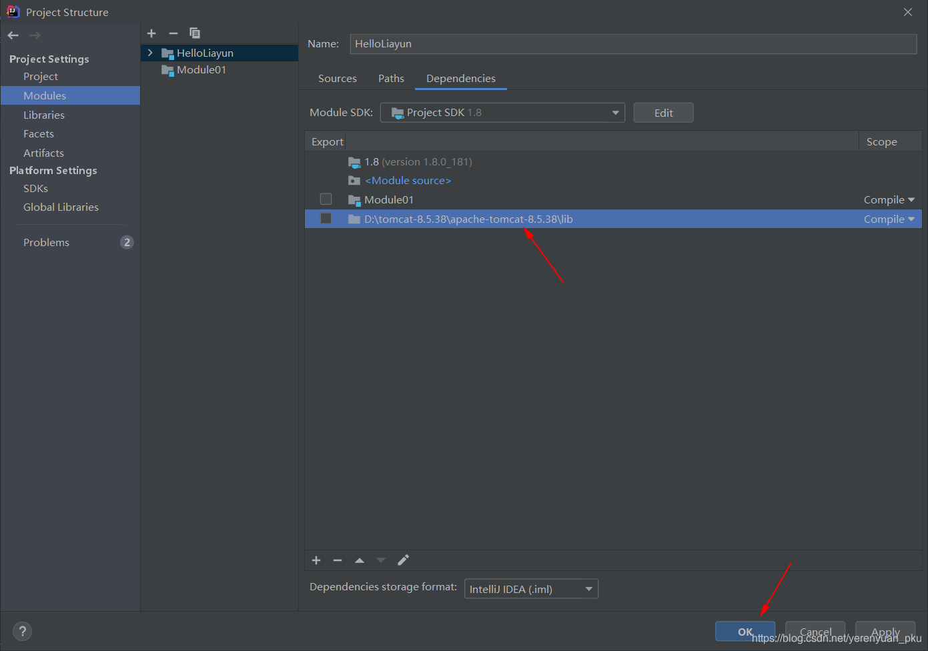Screen dimensions: 928x651
Task: Toggle export checkbox for tomcat lib dependency
Action: click(326, 218)
